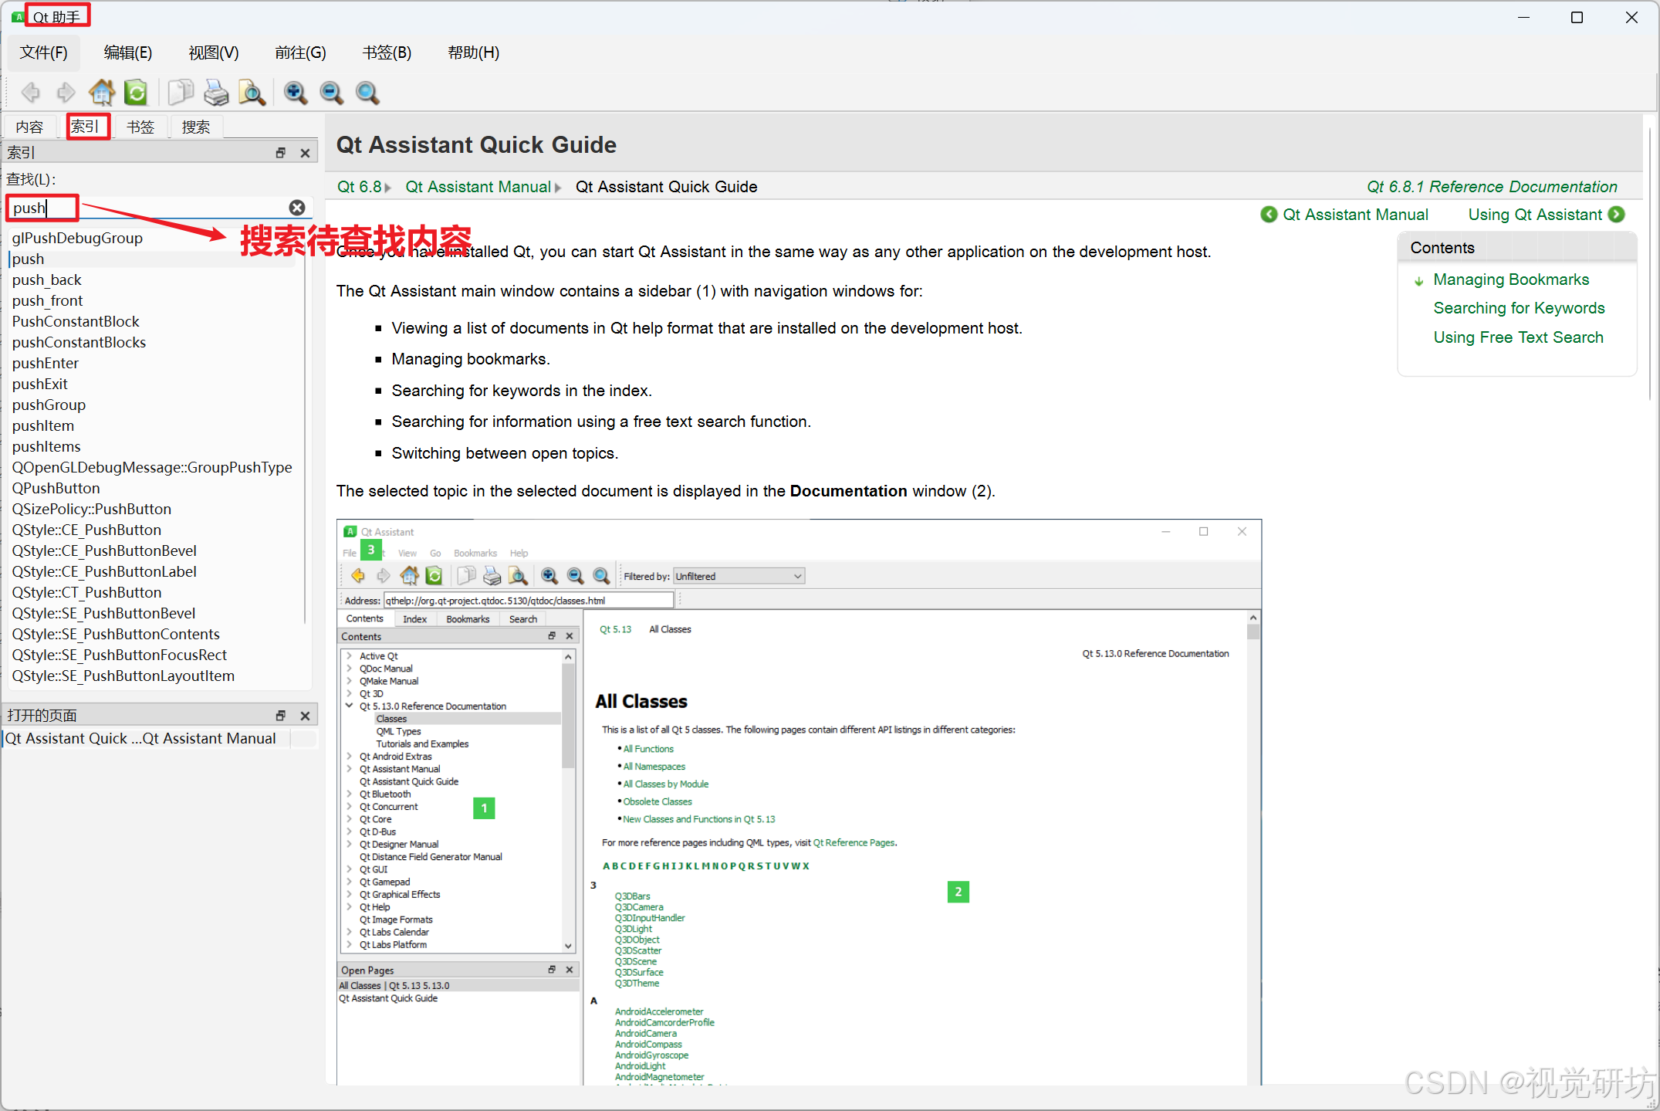Close the 索引 panel
1660x1111 pixels.
[306, 153]
